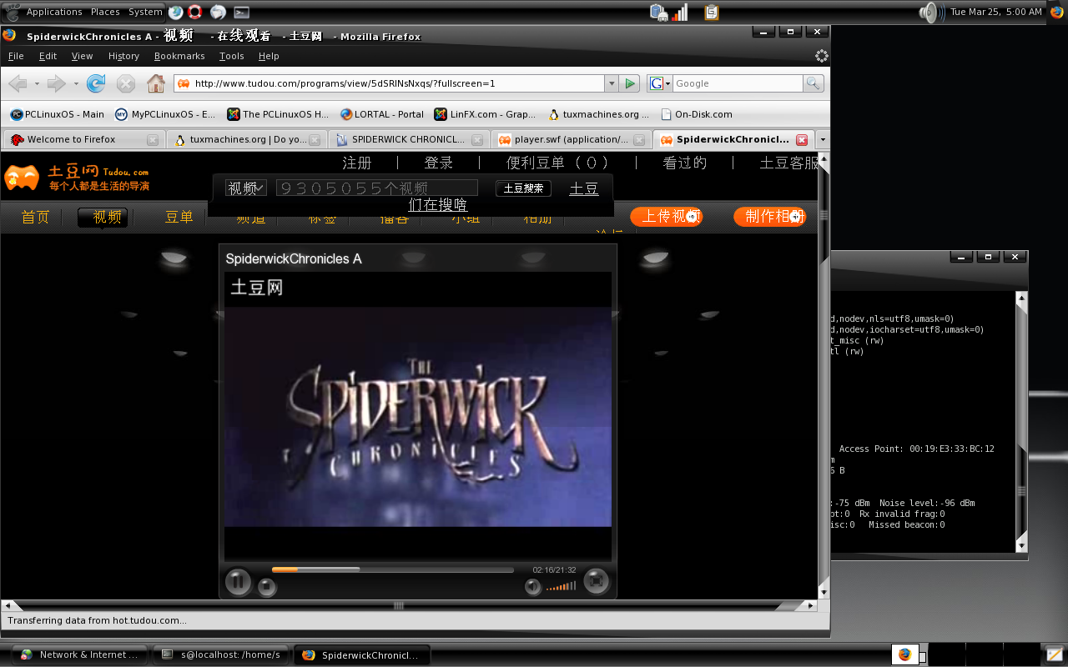Click the Google search input field
1068x667 pixels.
pyautogui.click(x=738, y=83)
